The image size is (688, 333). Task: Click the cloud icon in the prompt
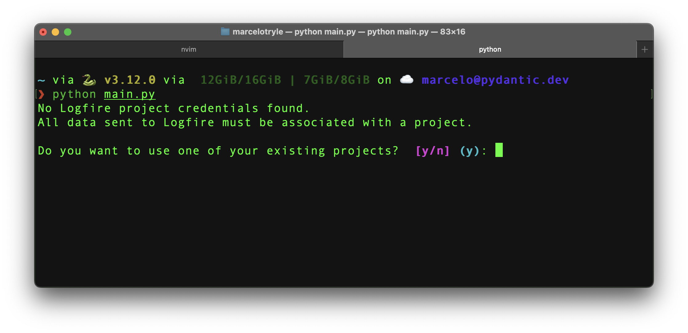click(406, 80)
